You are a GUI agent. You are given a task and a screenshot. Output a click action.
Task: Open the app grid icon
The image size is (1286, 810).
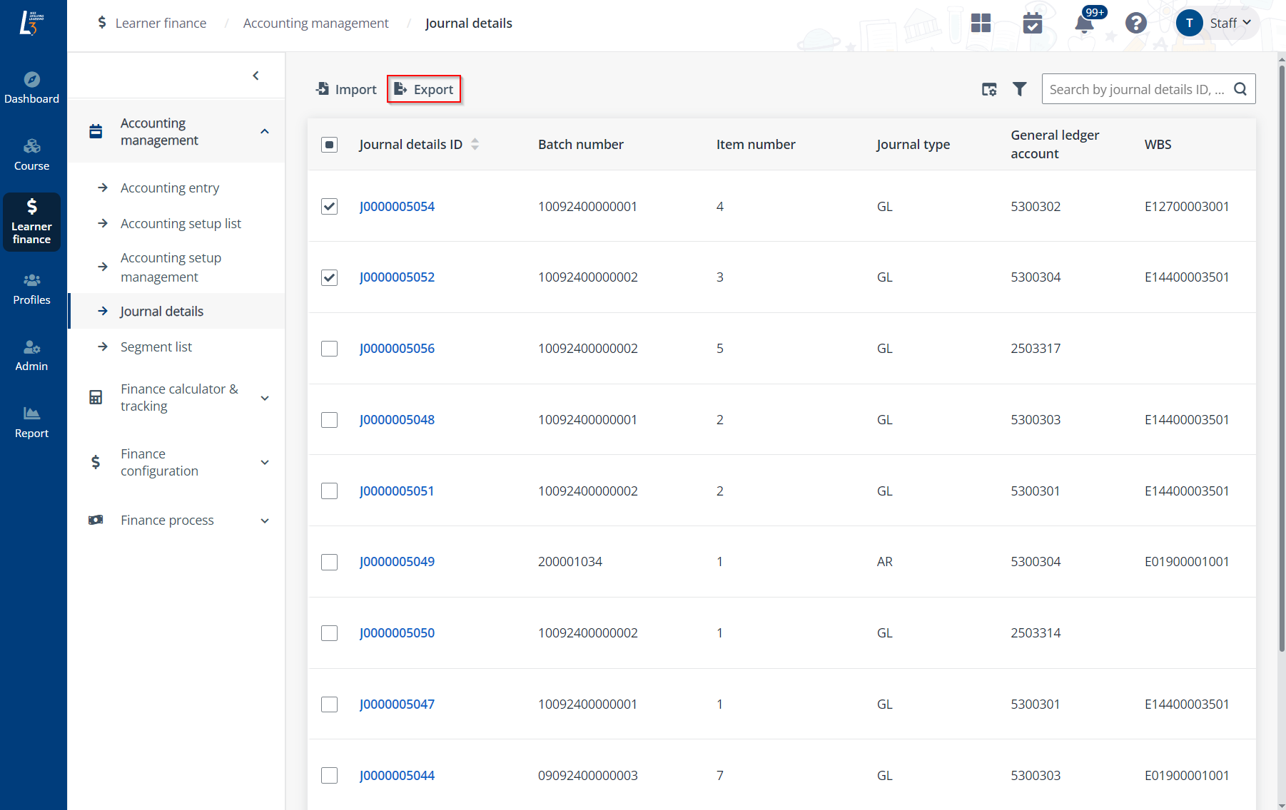coord(981,24)
